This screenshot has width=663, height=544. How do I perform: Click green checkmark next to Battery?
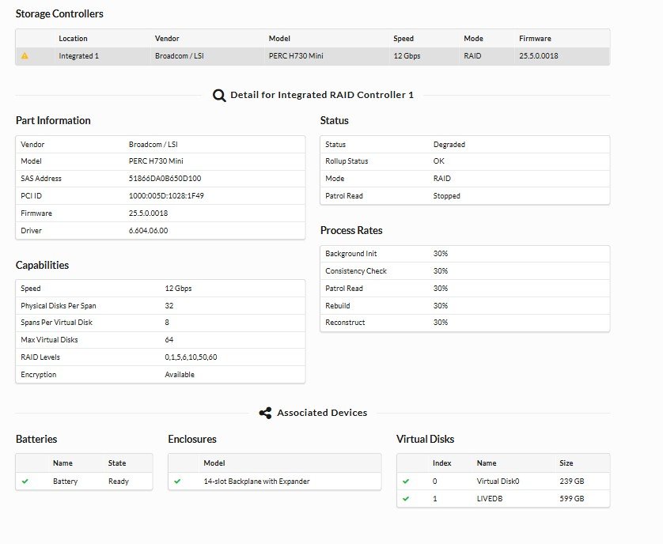coord(25,481)
